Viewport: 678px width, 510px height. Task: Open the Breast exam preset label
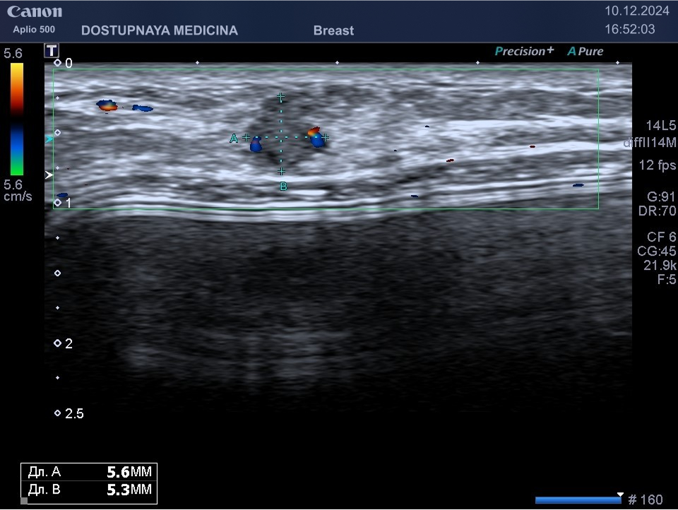tap(333, 30)
